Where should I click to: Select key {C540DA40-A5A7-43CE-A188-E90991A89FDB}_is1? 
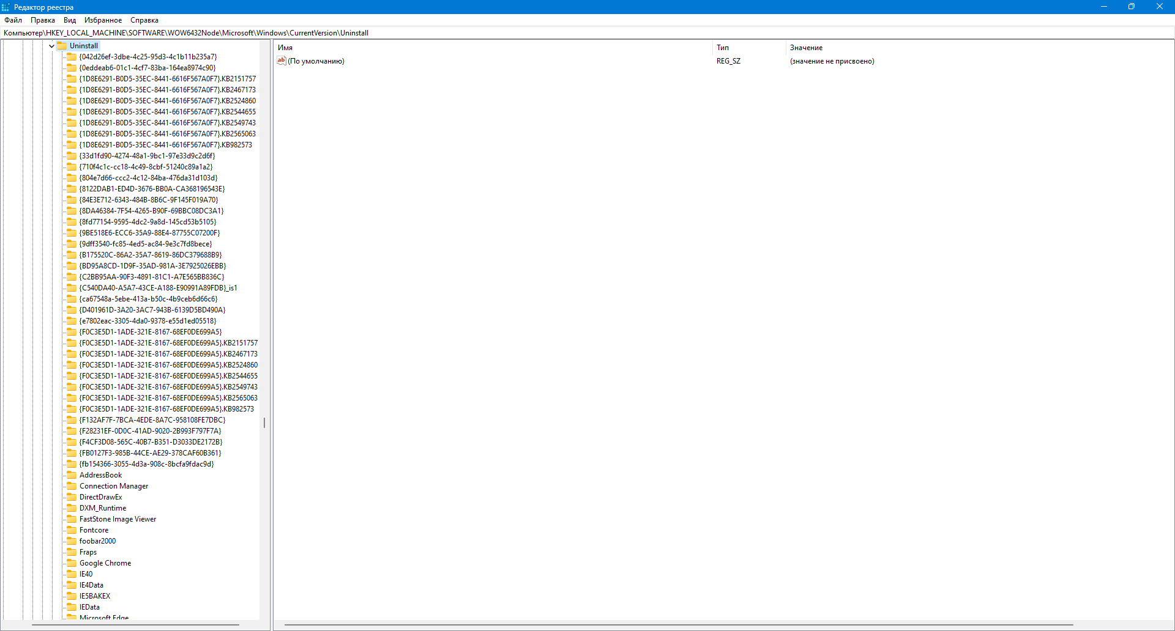coord(158,288)
